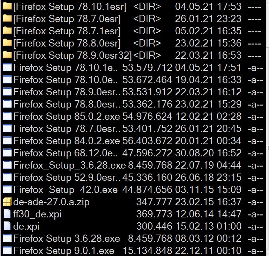Click the folder icon of [Firefox Setup 78.8.0esr]

click(x=7, y=43)
